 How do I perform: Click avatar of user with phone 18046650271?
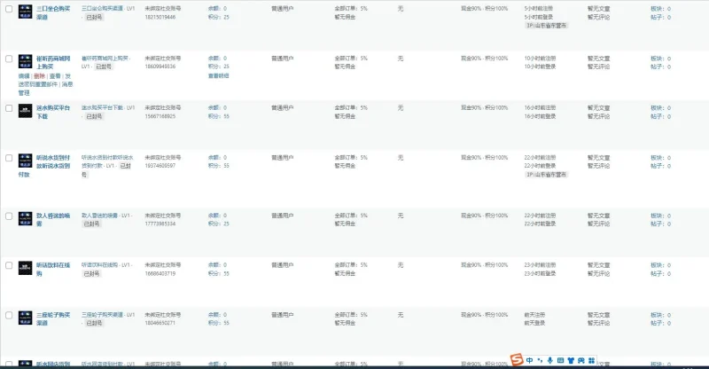[26, 318]
